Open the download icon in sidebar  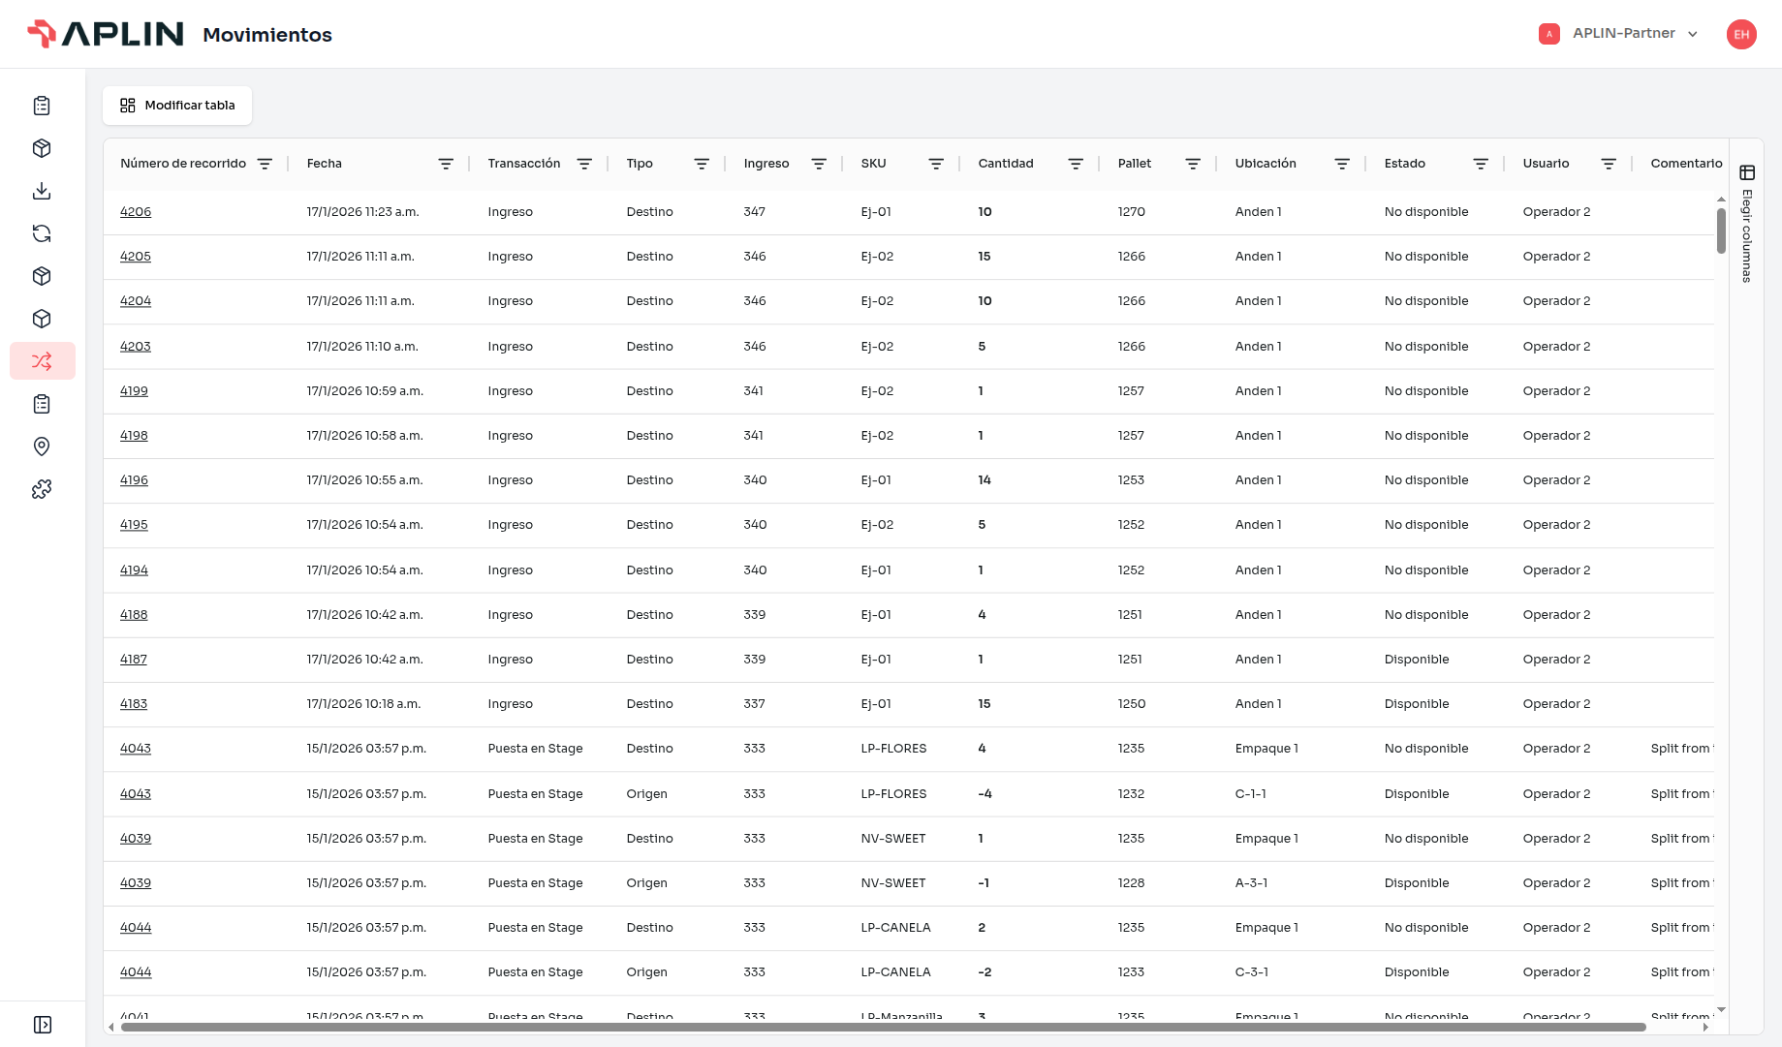tap(42, 191)
